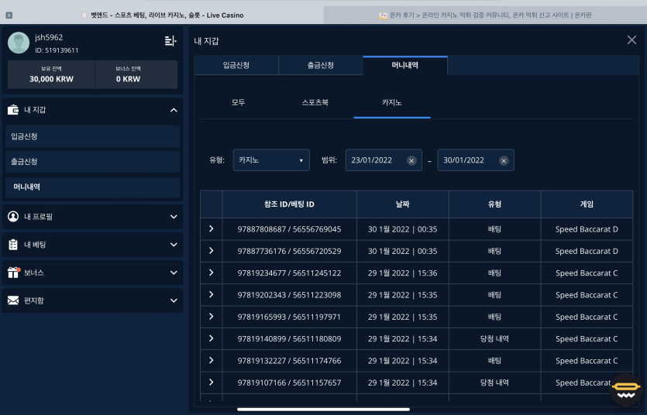
Task: Click the 참조 ID/베팅 ID column header
Action: click(289, 204)
